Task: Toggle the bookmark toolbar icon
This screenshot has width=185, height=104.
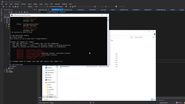Action: tap(116, 7)
